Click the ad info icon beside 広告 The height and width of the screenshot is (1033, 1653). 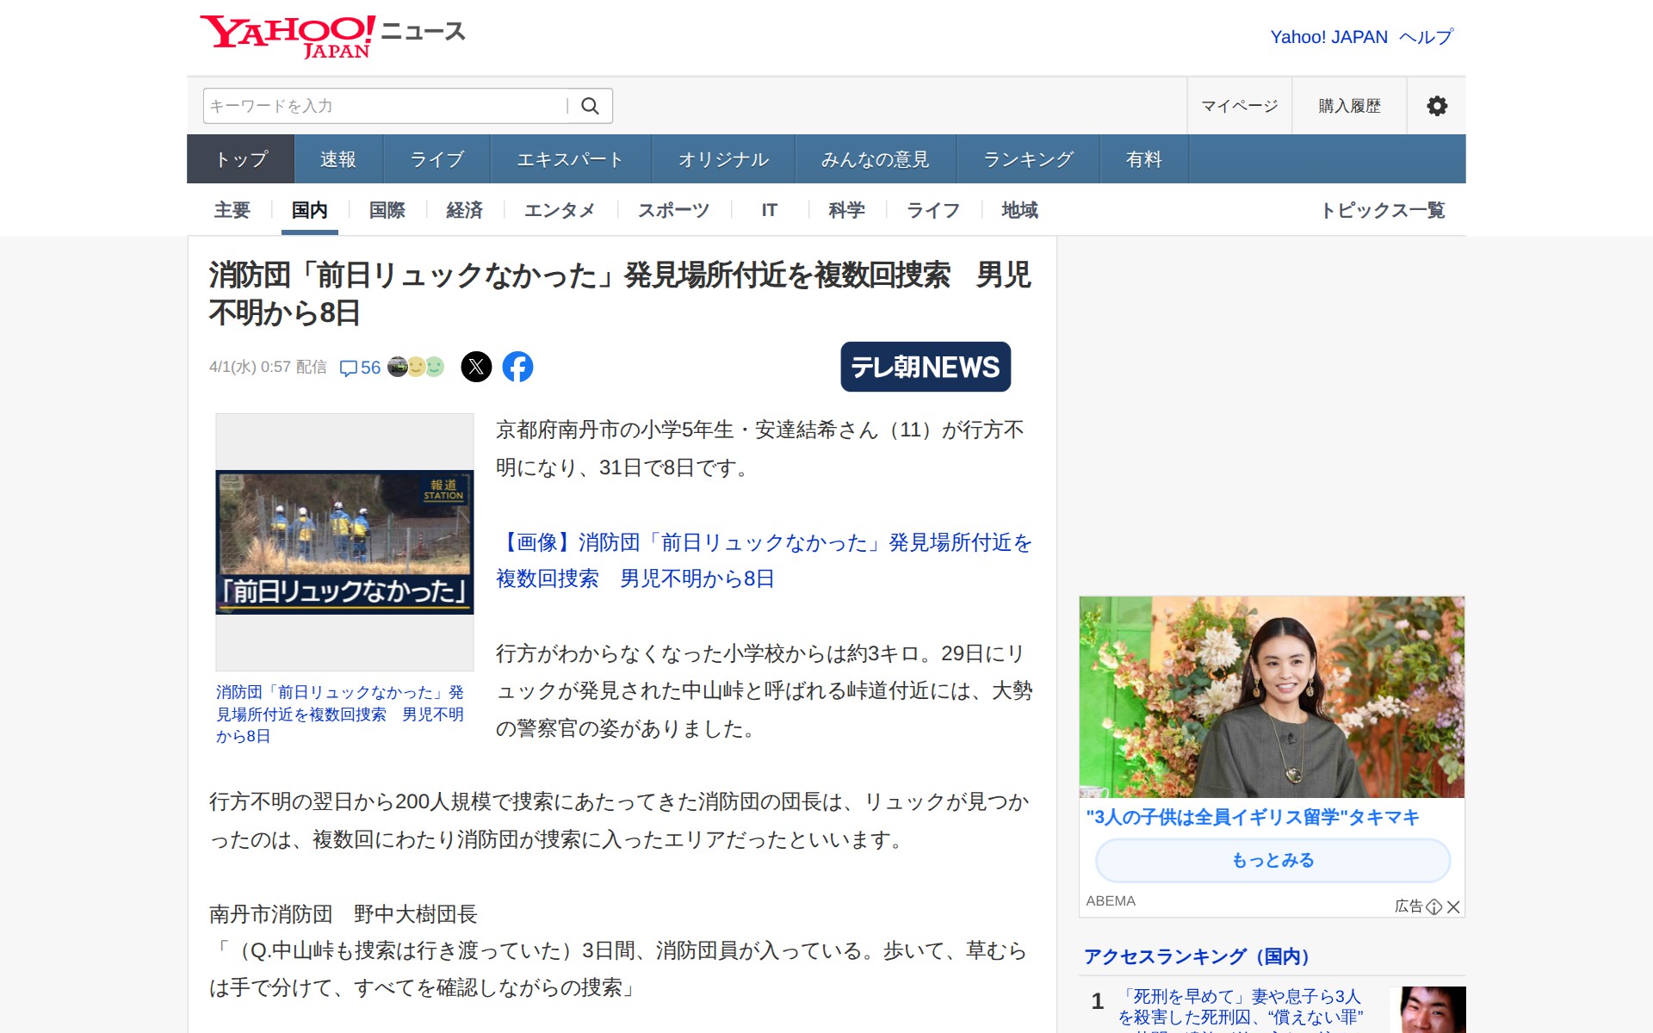point(1433,906)
